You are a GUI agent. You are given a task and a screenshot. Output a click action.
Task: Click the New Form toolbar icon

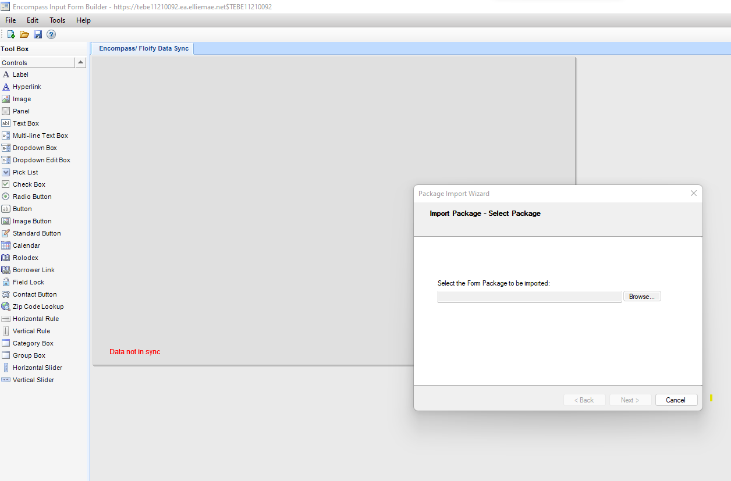pos(11,34)
